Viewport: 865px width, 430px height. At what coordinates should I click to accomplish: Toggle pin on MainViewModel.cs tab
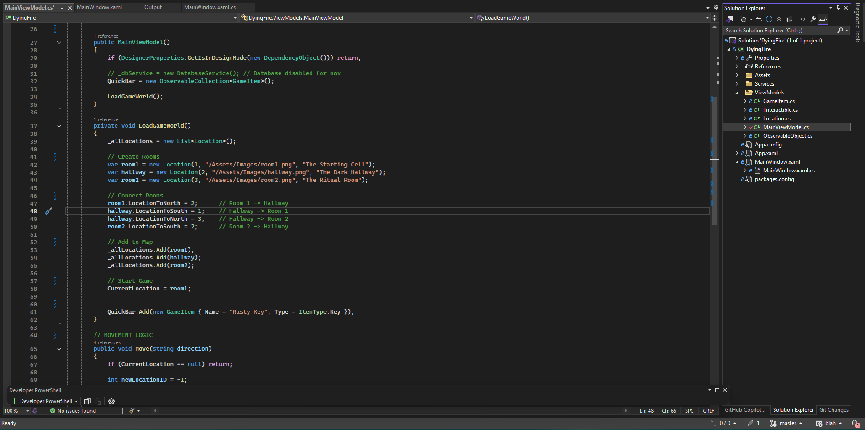point(62,8)
